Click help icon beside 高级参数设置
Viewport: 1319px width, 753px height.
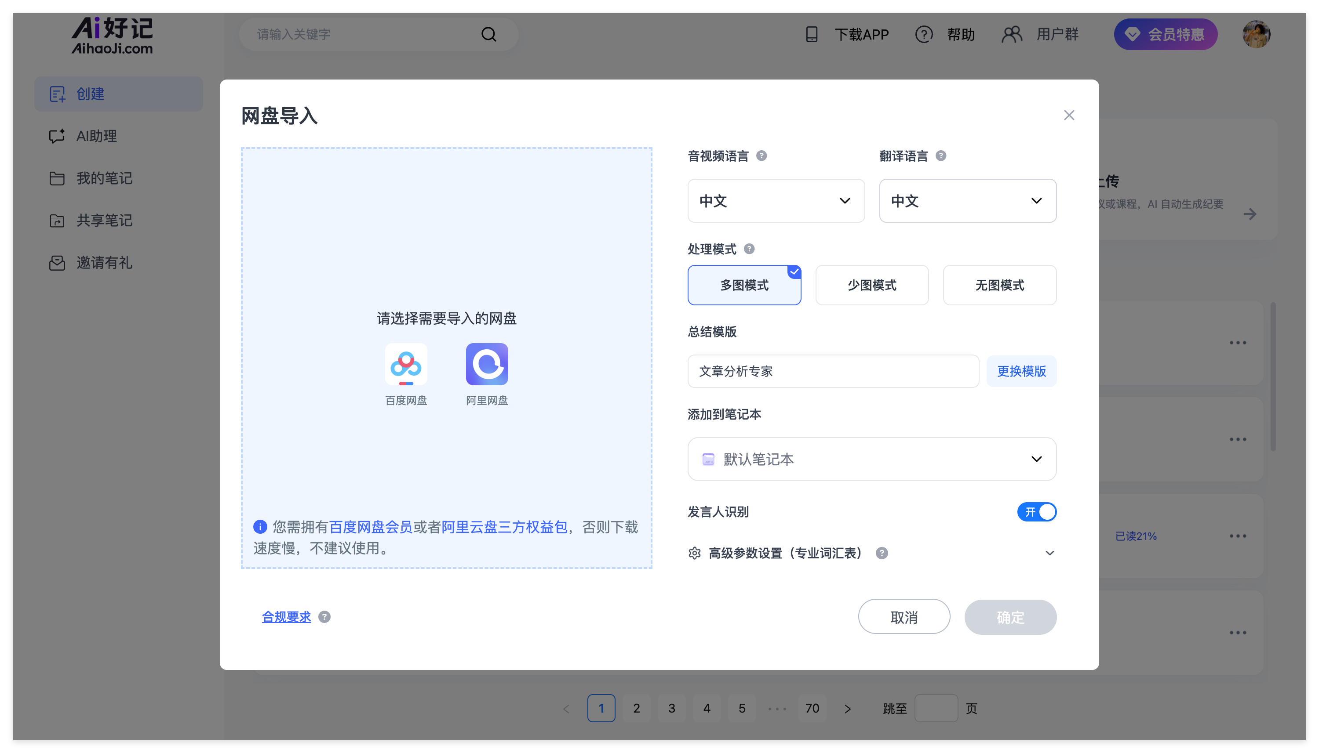[x=881, y=553]
